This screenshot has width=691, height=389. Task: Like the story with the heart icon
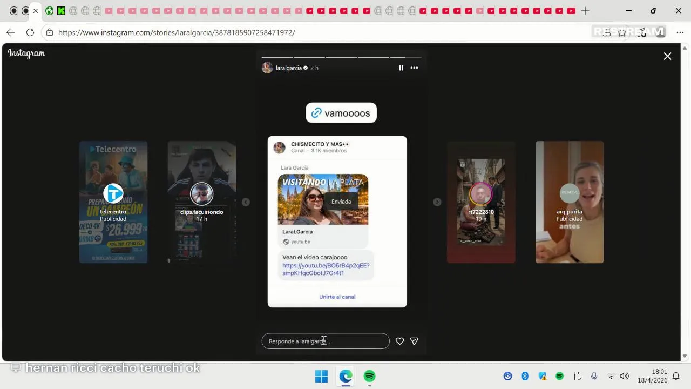pos(399,341)
